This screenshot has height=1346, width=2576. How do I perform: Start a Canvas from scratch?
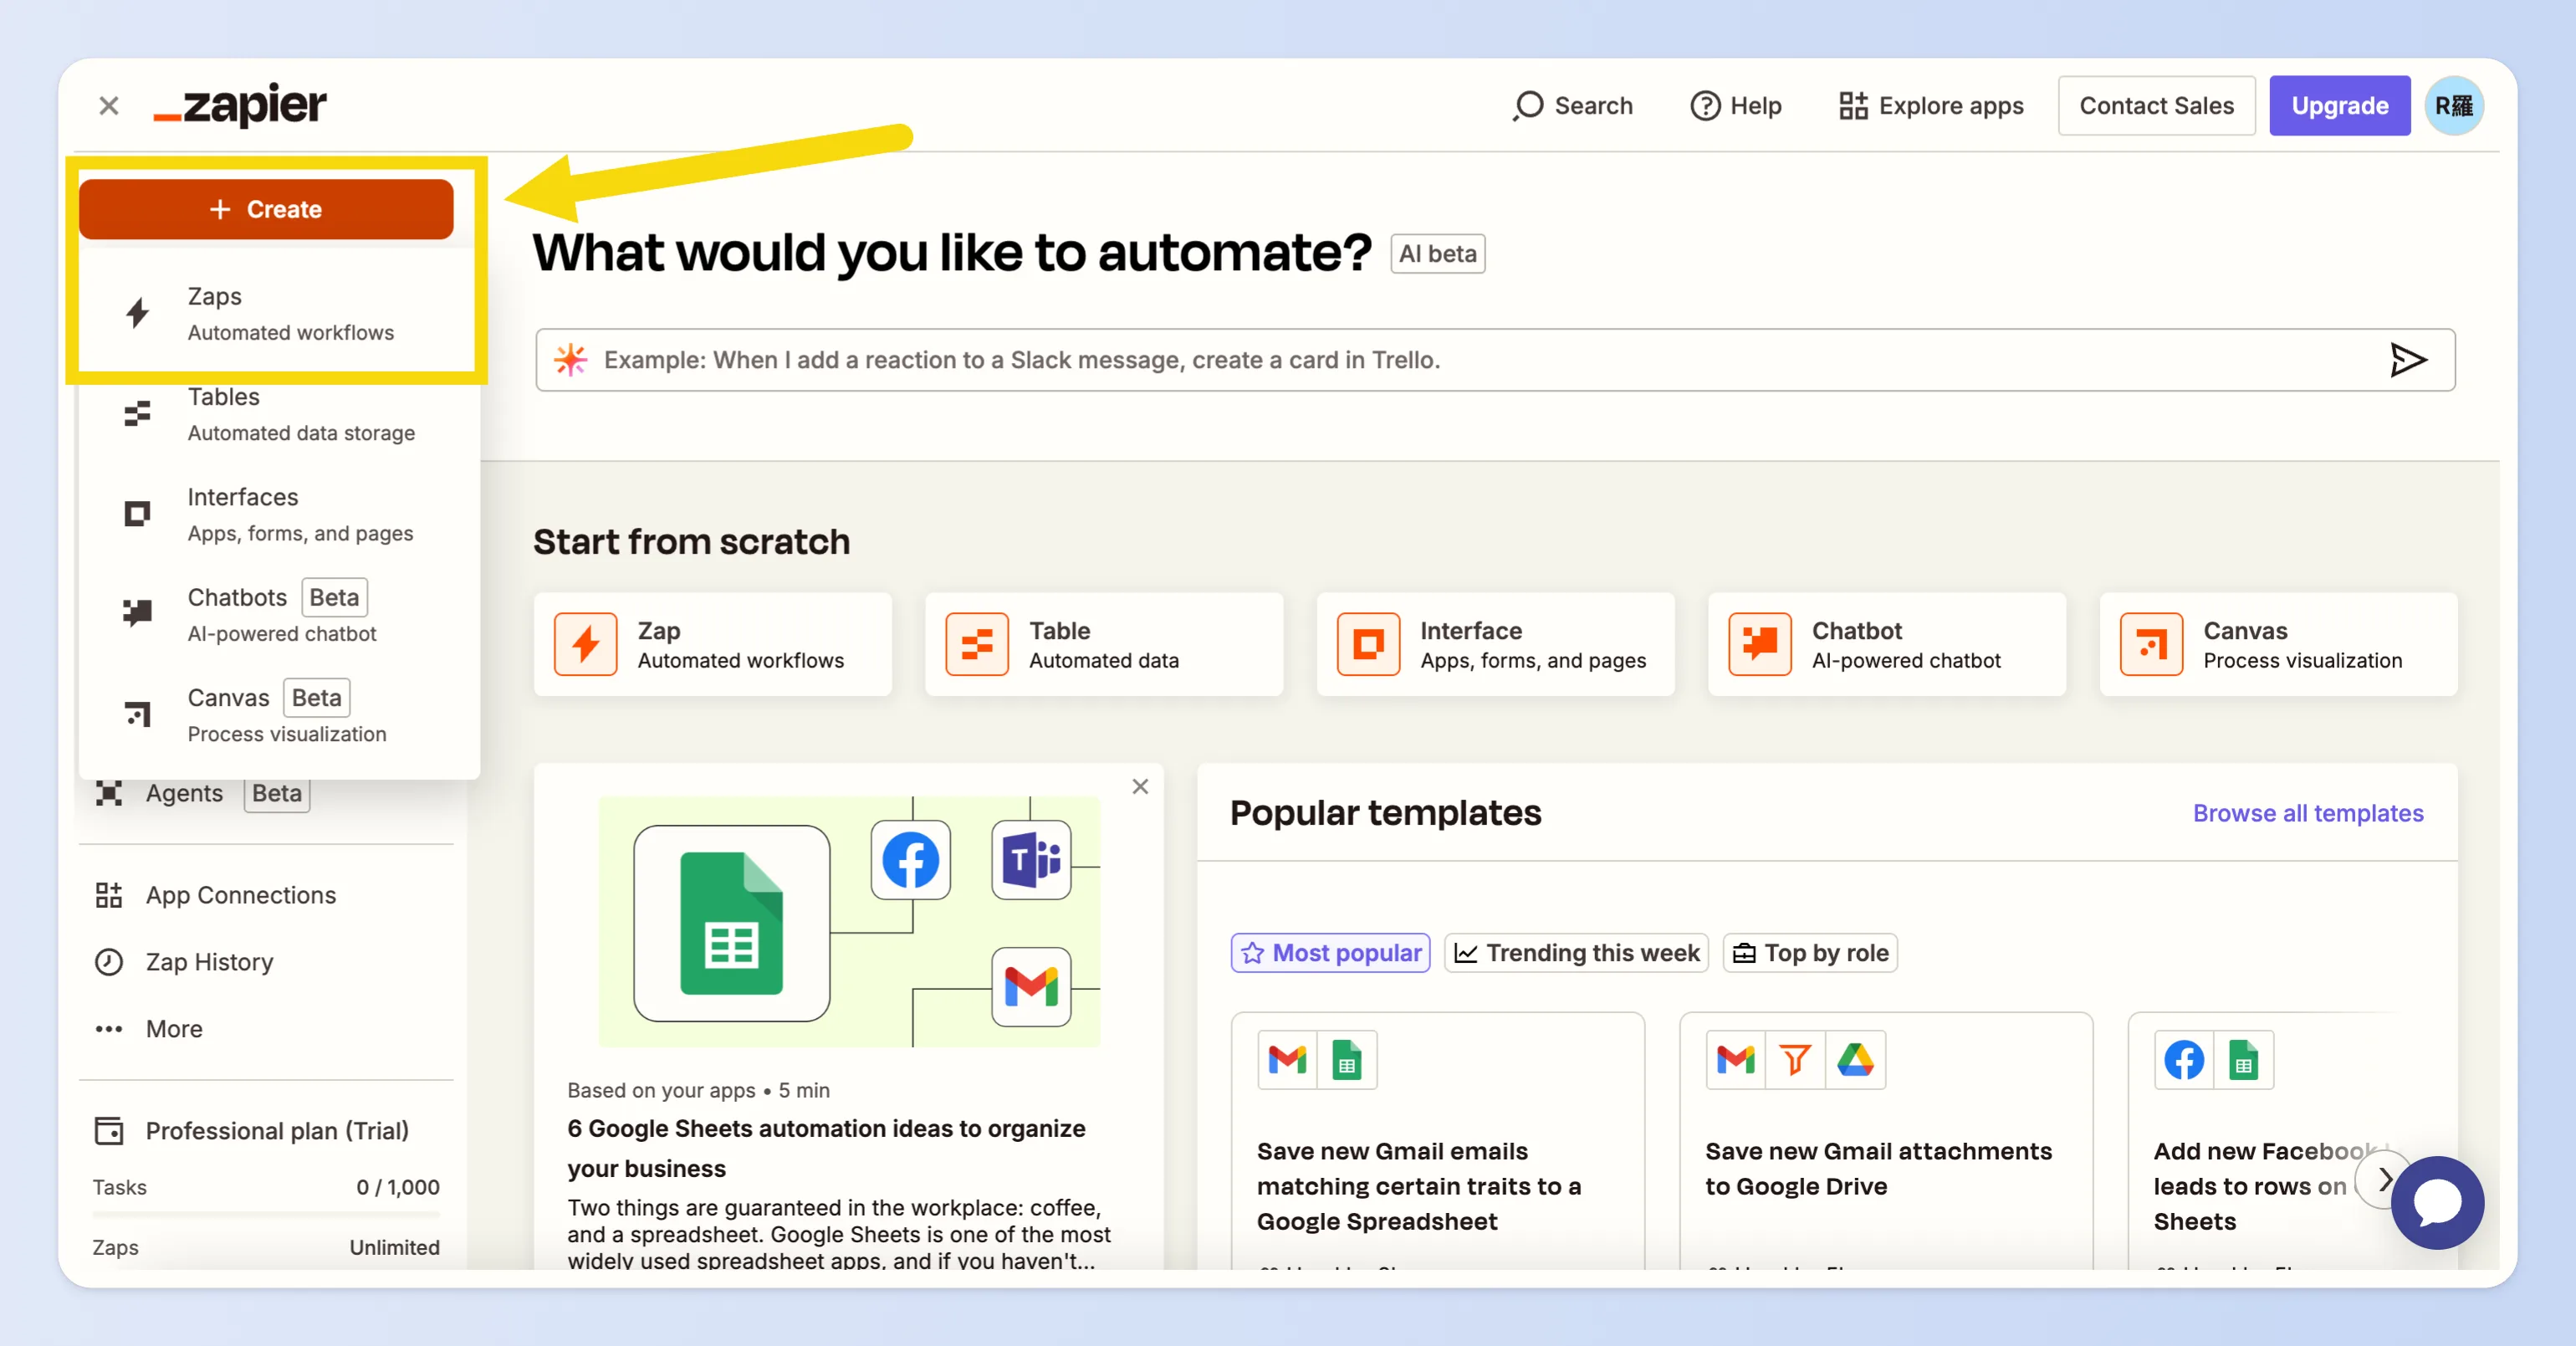(x=2279, y=645)
